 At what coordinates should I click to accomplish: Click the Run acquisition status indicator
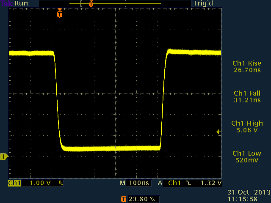coord(21,3)
